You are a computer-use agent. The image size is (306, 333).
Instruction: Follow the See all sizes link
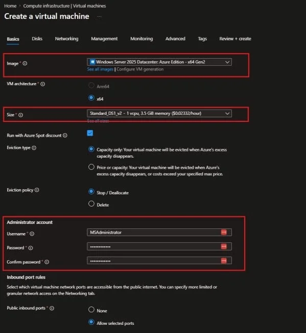[x=98, y=121]
